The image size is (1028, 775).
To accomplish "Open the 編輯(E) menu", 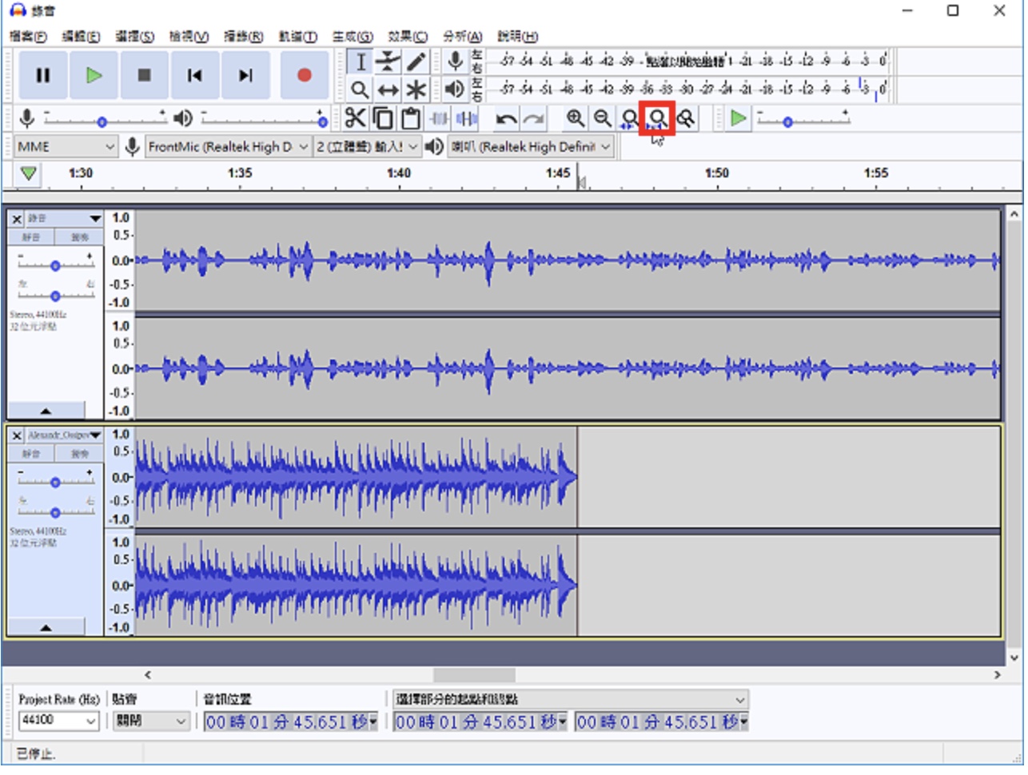I will click(x=81, y=37).
